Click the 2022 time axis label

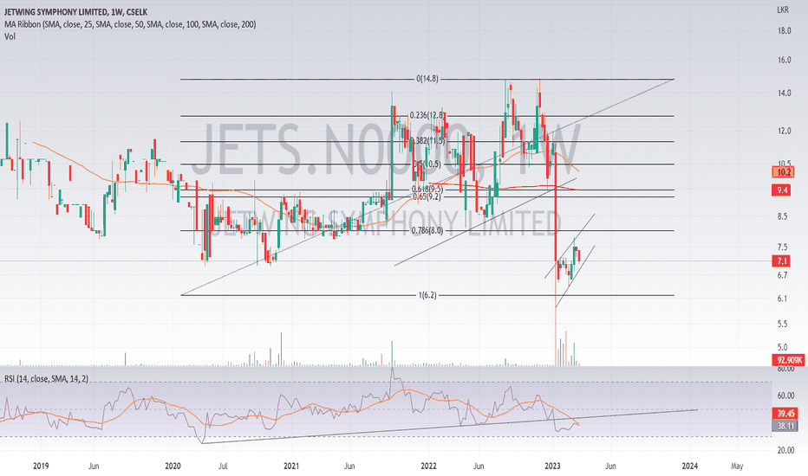[x=428, y=466]
